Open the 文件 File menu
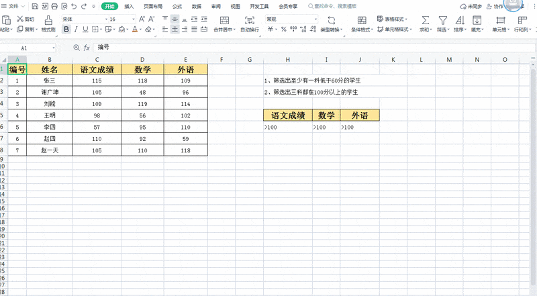This screenshot has width=537, height=296. click(13, 6)
